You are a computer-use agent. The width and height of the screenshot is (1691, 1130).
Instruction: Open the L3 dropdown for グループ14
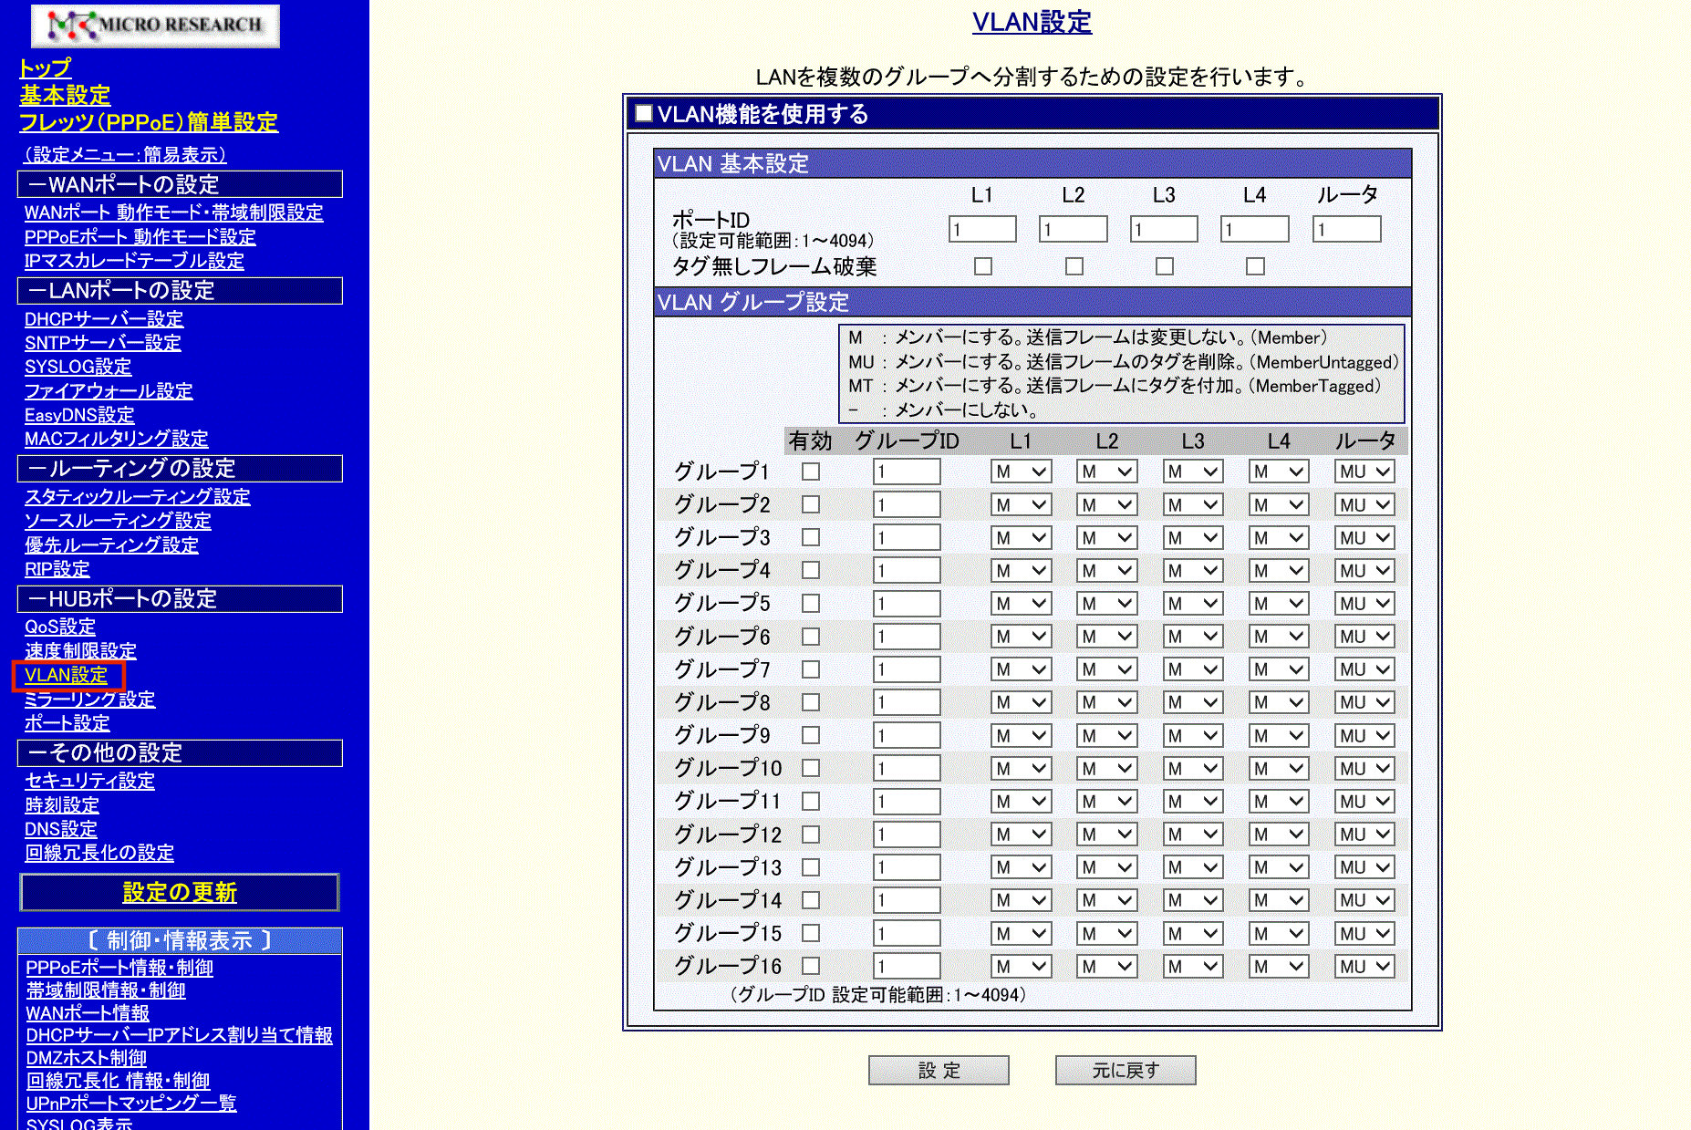click(x=1192, y=900)
